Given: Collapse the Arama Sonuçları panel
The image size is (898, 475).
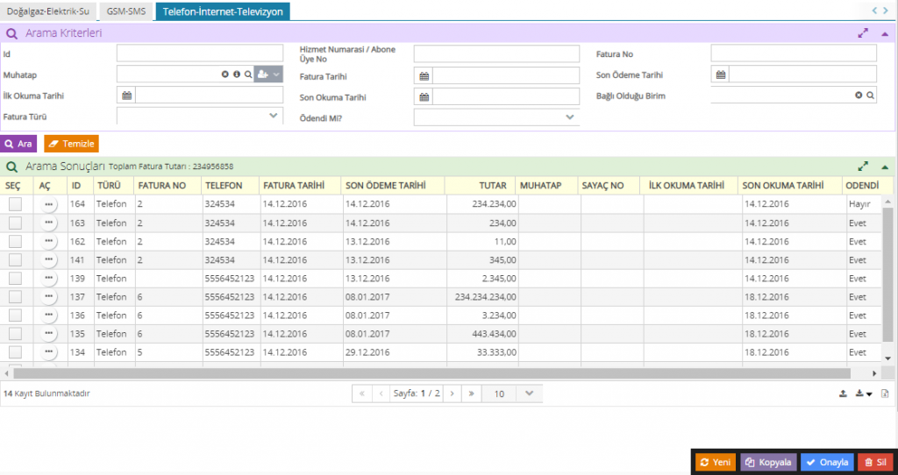Looking at the screenshot, I should point(885,167).
